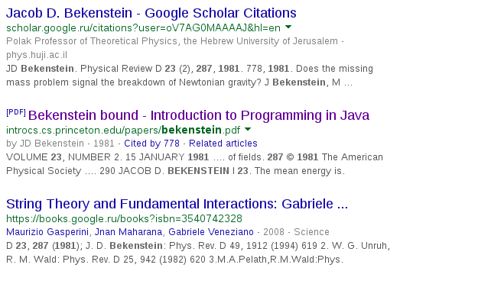Open author link Jnan Maharana

click(x=128, y=232)
